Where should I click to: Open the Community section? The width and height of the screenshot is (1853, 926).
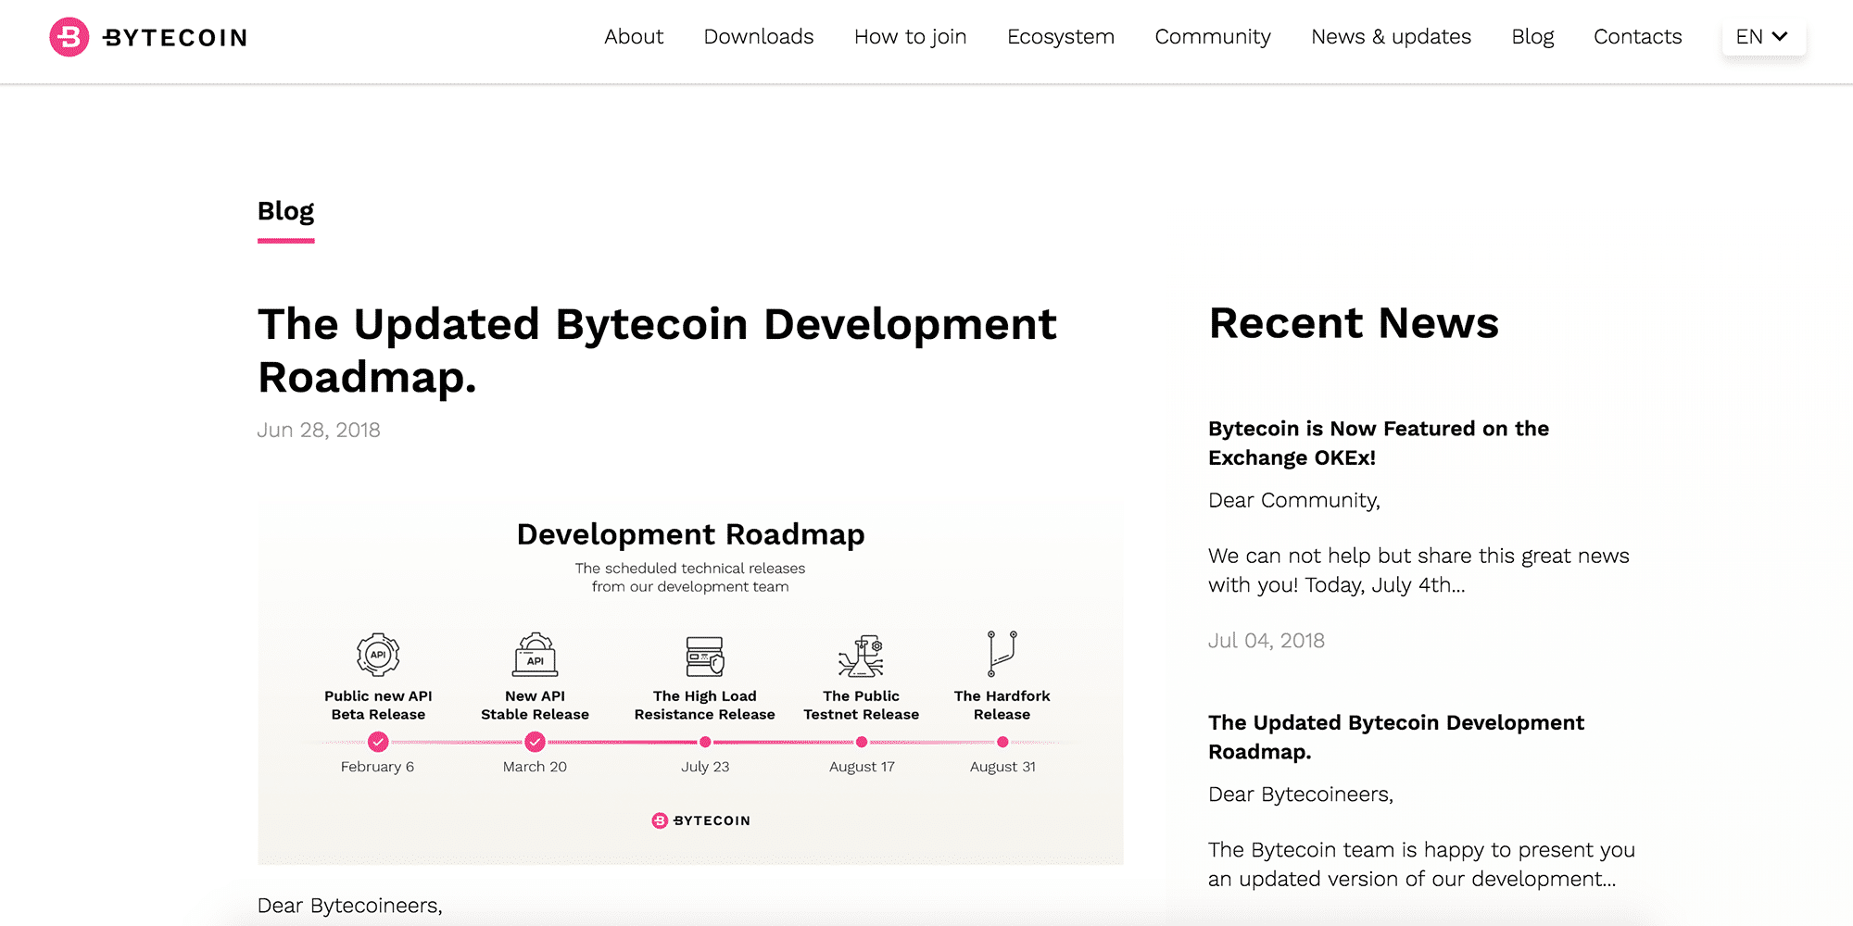(x=1213, y=37)
